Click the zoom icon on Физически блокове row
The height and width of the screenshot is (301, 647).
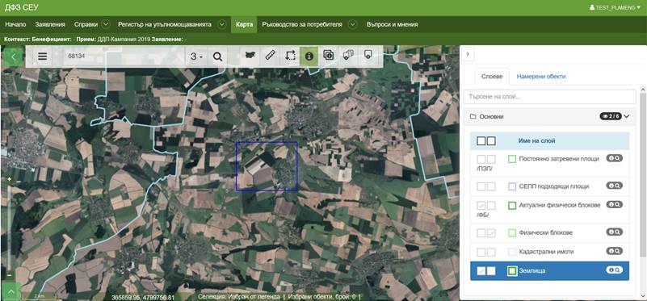[x=618, y=232]
